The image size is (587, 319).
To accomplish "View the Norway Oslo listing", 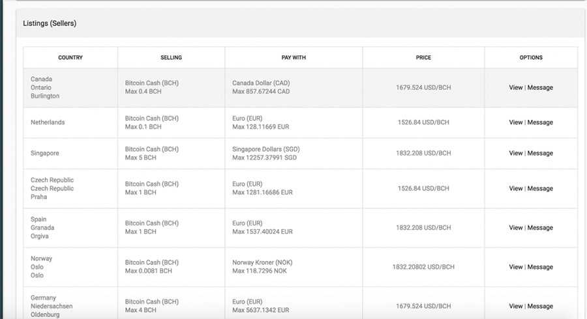I will point(515,267).
